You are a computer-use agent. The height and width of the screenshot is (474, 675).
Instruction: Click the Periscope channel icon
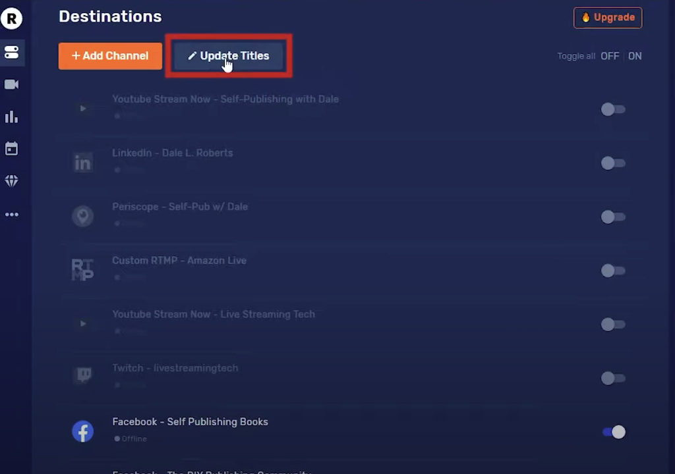pos(82,216)
